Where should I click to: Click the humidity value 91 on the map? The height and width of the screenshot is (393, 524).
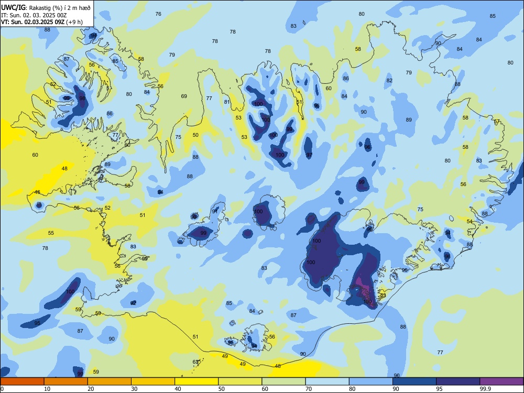215,212
